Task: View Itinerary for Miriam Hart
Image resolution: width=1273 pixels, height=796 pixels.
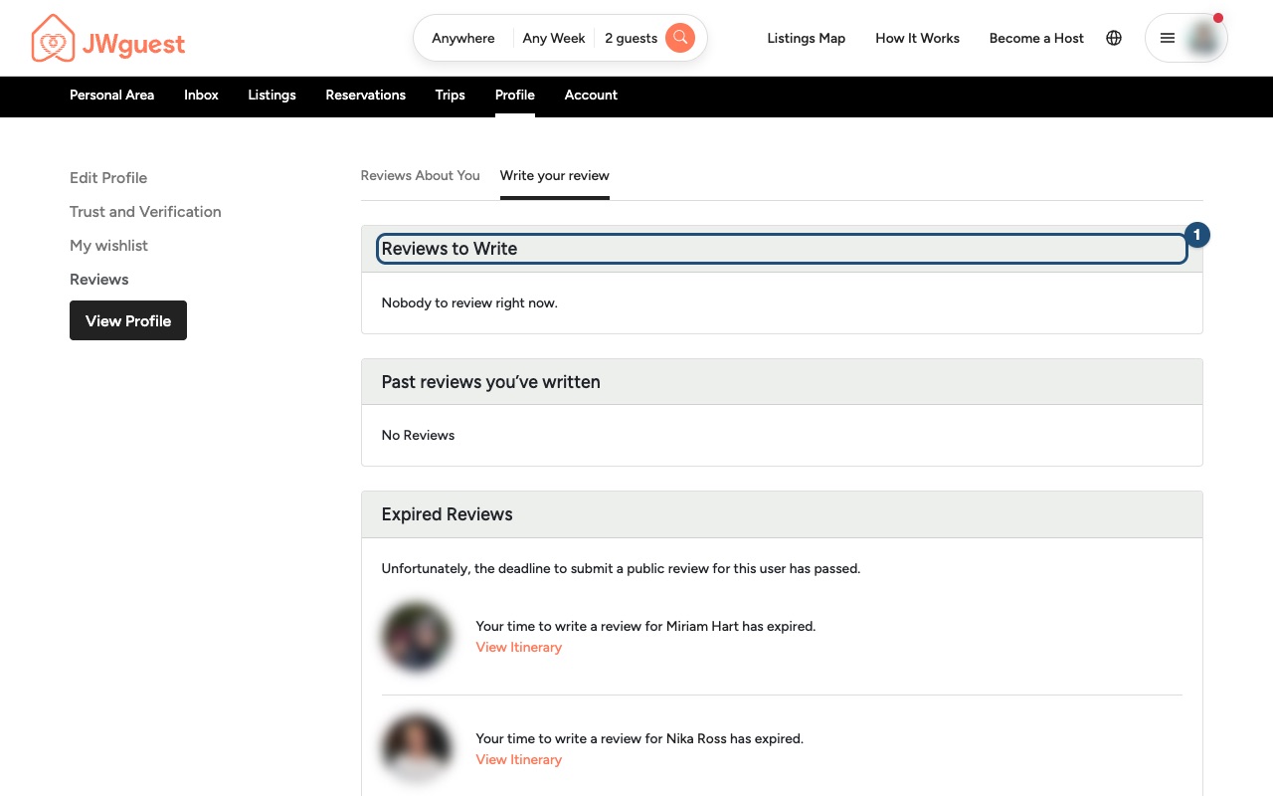Action: [519, 648]
